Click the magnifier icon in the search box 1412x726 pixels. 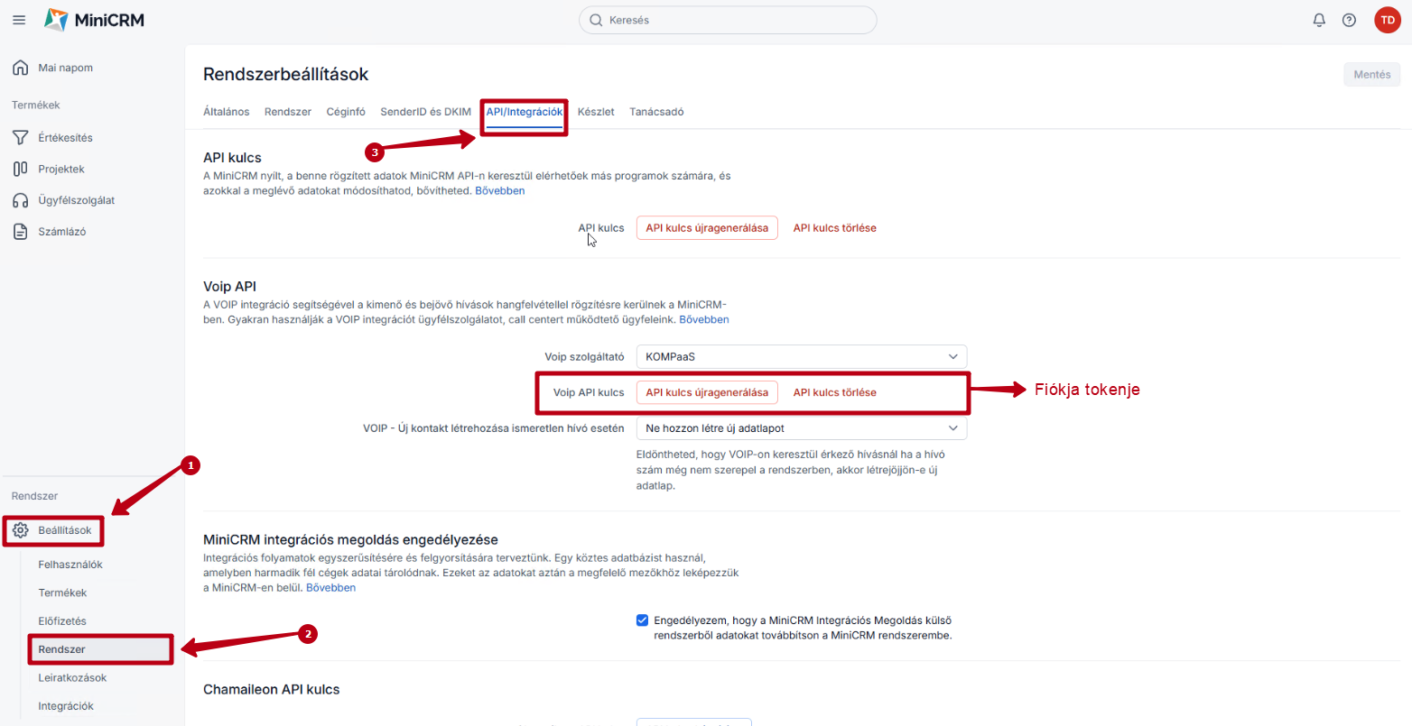point(596,20)
